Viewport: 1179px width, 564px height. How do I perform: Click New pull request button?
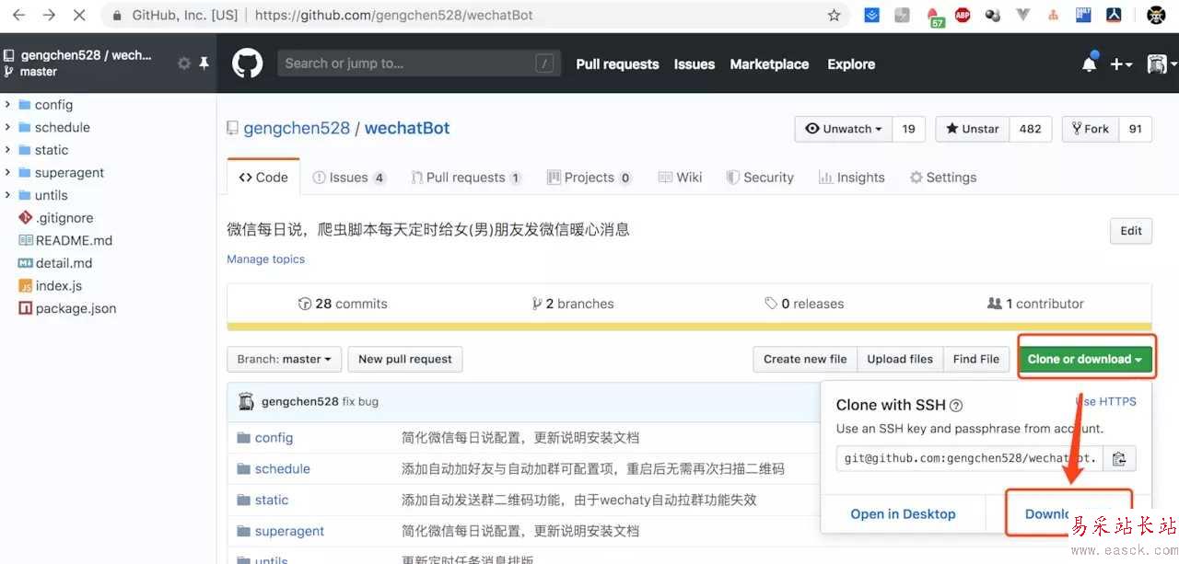(405, 359)
